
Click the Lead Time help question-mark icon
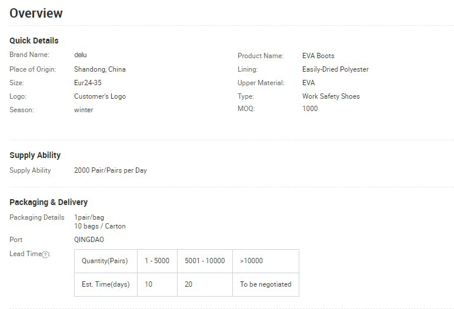(x=45, y=254)
